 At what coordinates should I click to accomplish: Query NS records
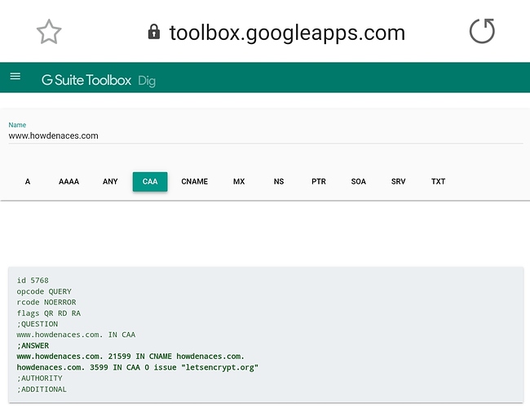coord(279,182)
